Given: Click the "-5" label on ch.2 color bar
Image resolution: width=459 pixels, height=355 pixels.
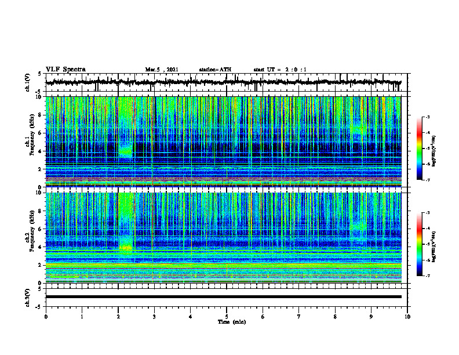Looking at the screenshot, I should [427, 244].
